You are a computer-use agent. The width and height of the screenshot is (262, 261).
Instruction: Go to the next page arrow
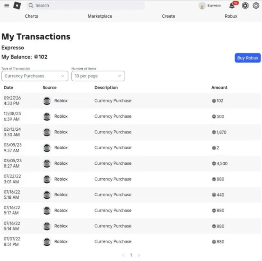[x=139, y=255]
